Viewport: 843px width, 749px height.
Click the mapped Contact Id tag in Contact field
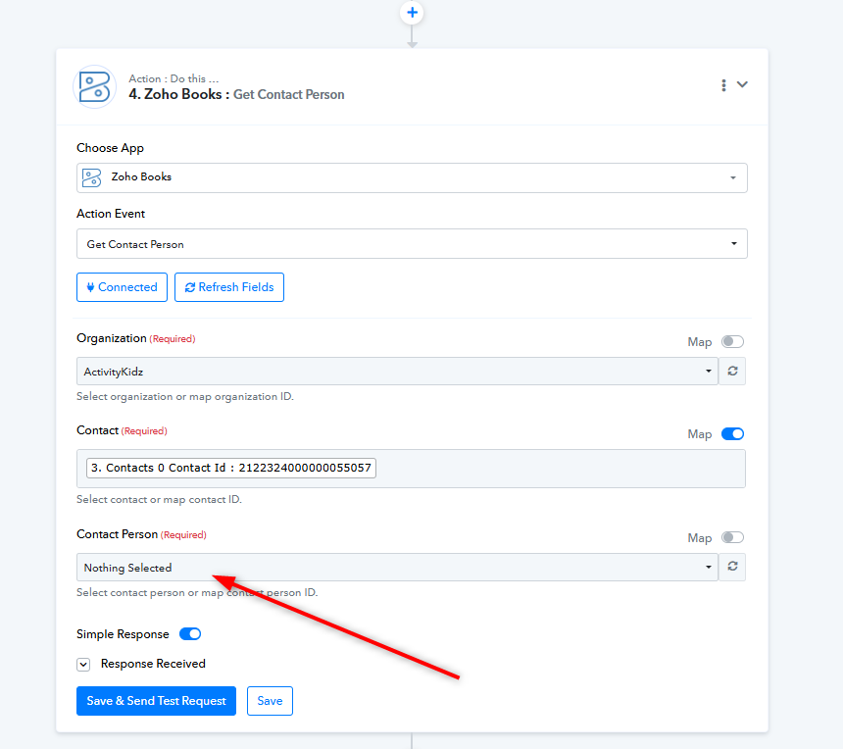[231, 468]
